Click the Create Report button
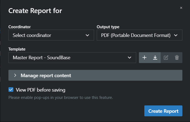Screen dimensions: 190x122 (163, 111)
